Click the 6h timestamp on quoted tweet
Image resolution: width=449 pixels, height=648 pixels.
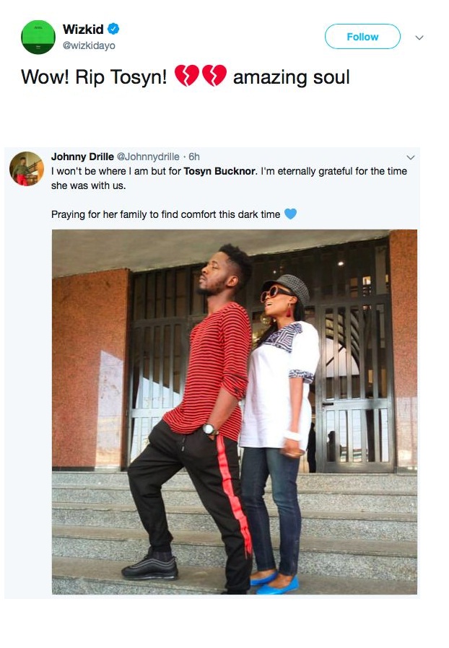(193, 157)
